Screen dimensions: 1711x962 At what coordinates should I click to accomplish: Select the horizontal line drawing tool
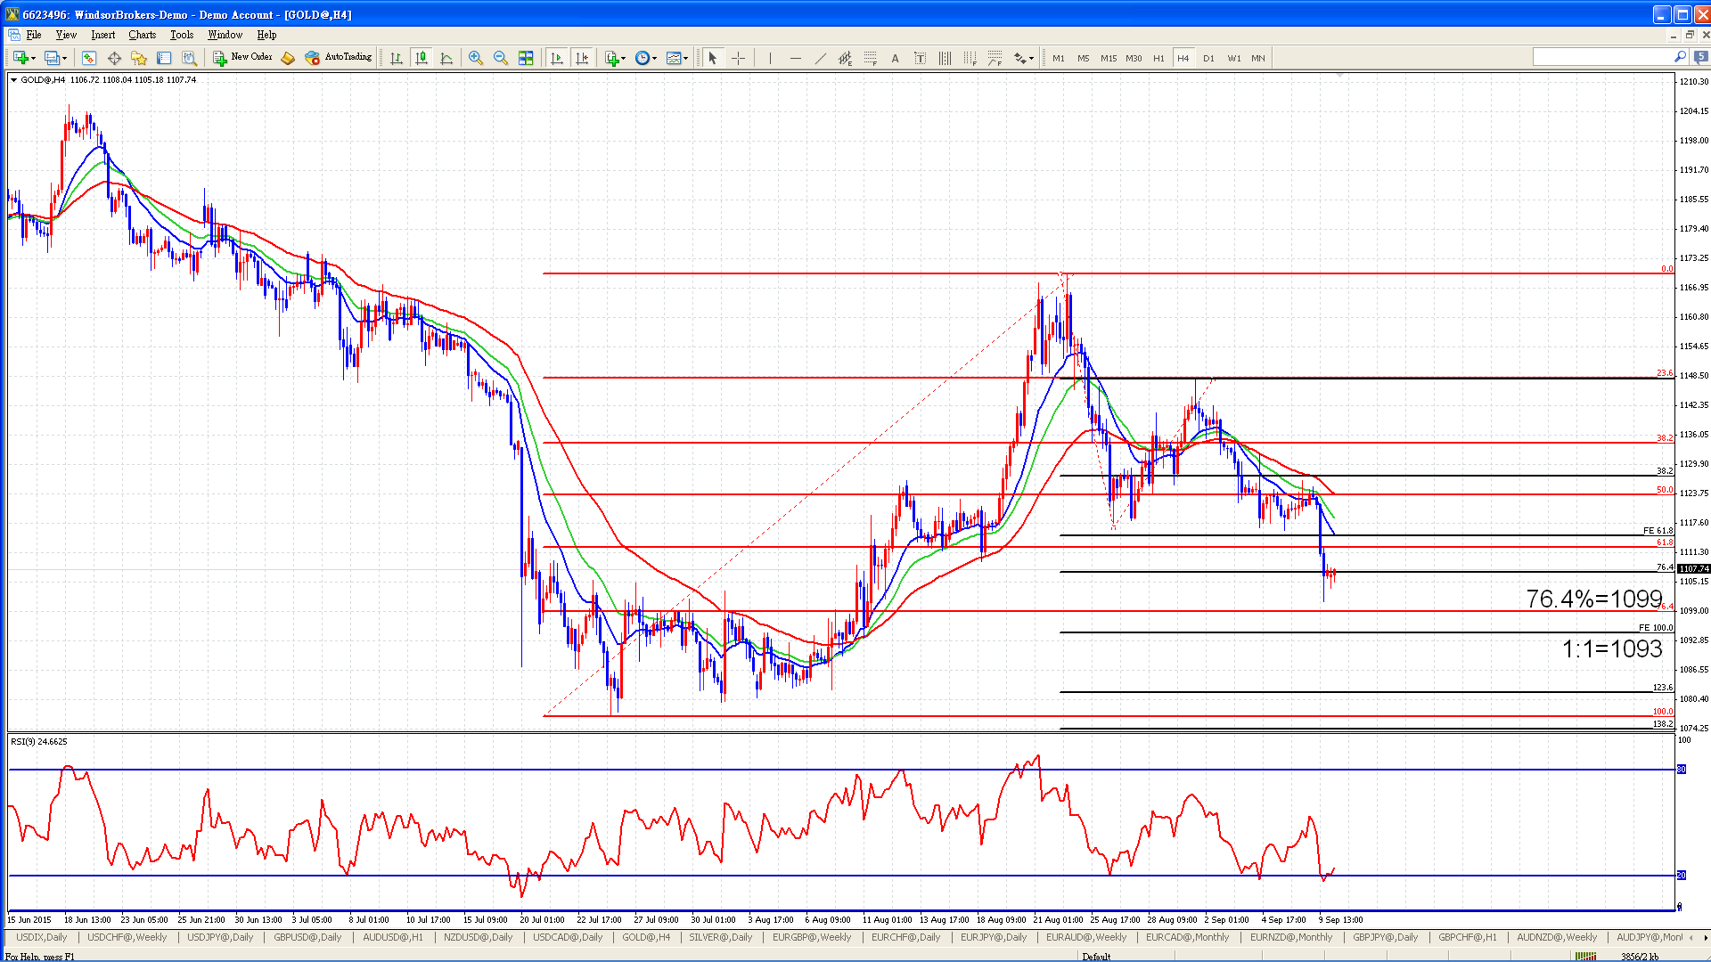pos(795,58)
